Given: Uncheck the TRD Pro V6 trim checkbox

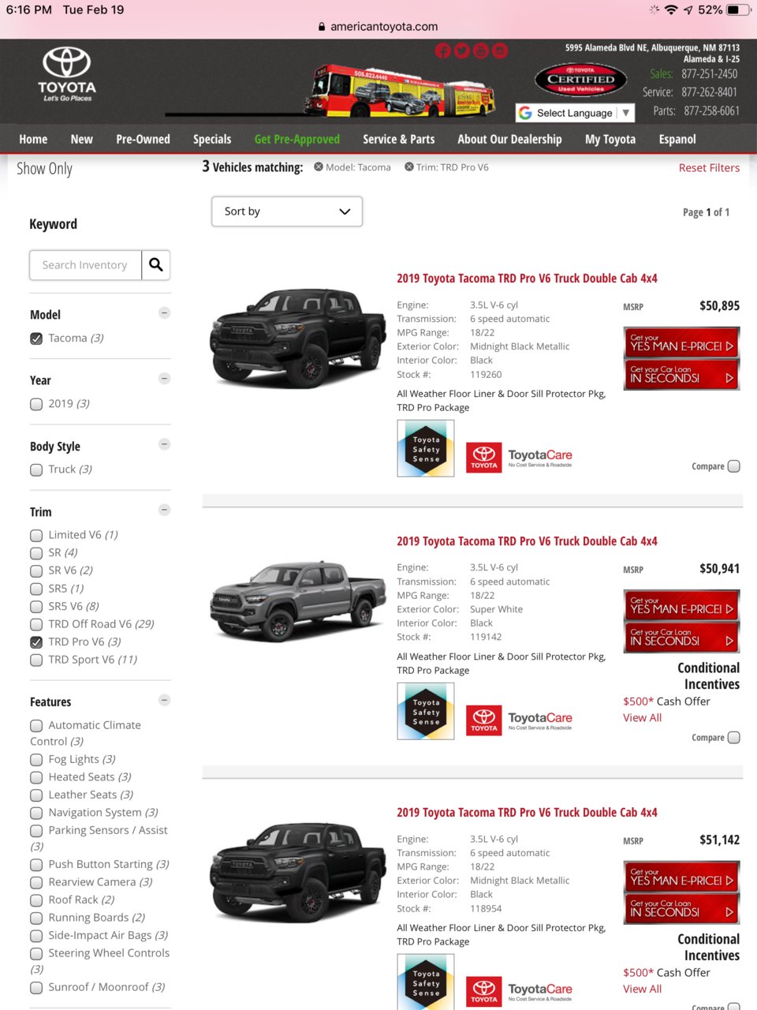Looking at the screenshot, I should pos(36,642).
